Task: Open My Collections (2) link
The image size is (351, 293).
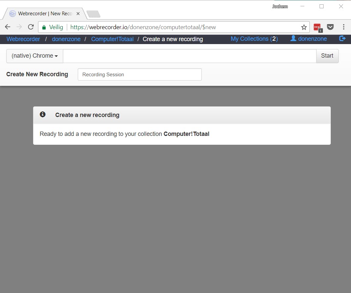Action: pos(254,39)
